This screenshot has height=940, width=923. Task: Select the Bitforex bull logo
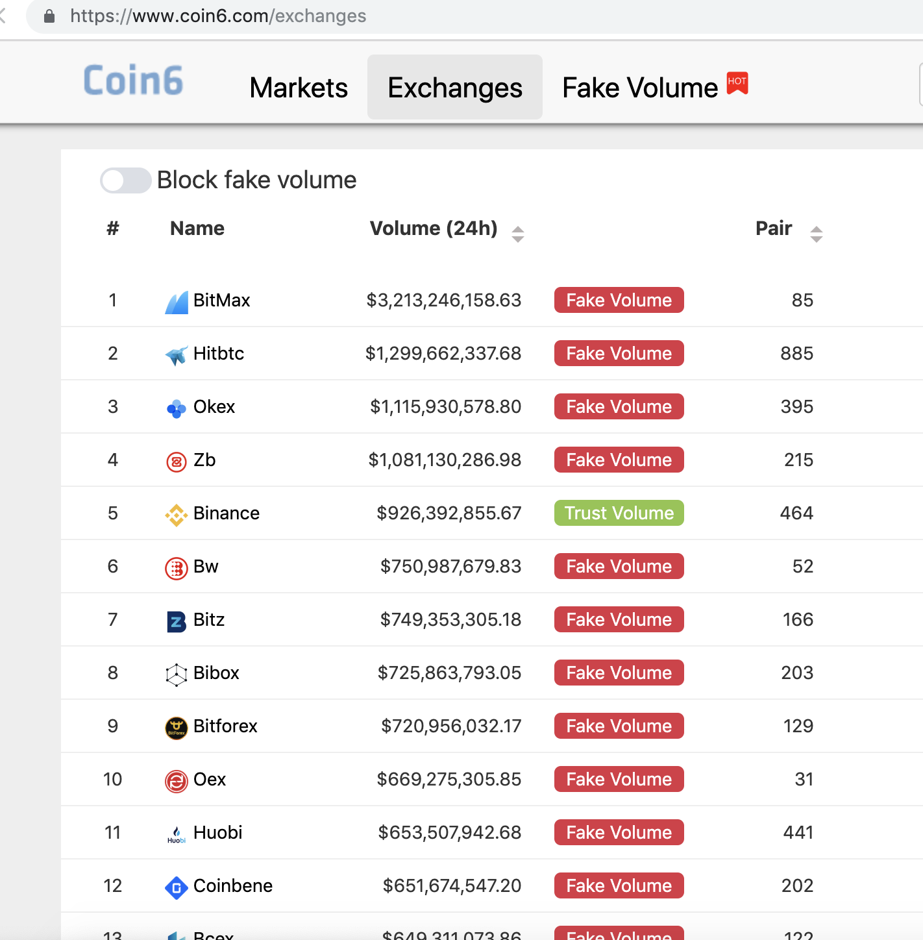[x=175, y=726]
